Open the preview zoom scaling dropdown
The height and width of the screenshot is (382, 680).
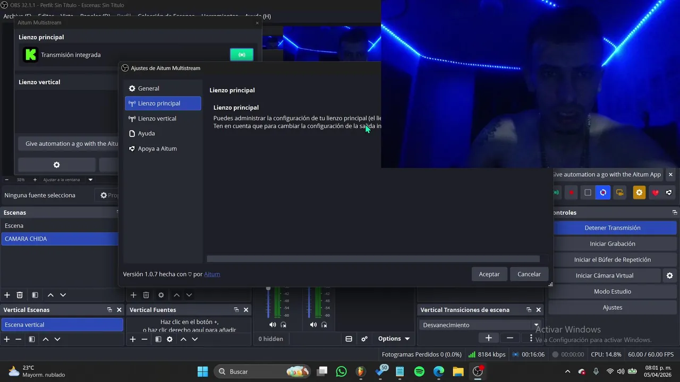[x=90, y=180]
